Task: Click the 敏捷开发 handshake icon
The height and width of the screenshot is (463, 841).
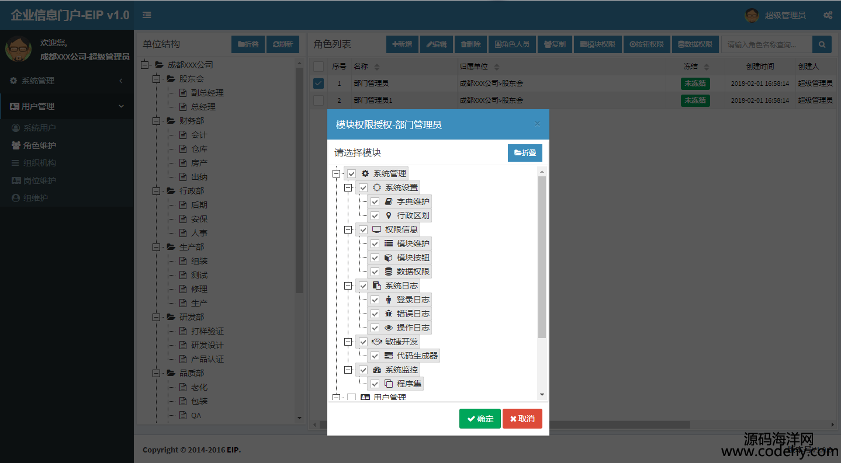Action: (377, 342)
